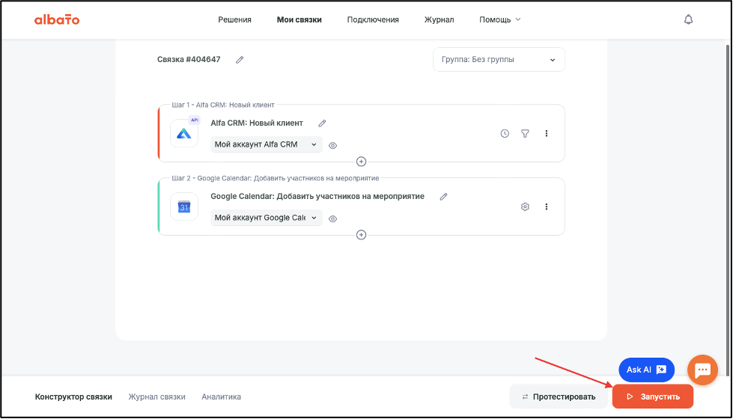Screen dimensions: 733x419
Task: Open the three-dot menu of Google Calendar step
Action: pos(546,207)
